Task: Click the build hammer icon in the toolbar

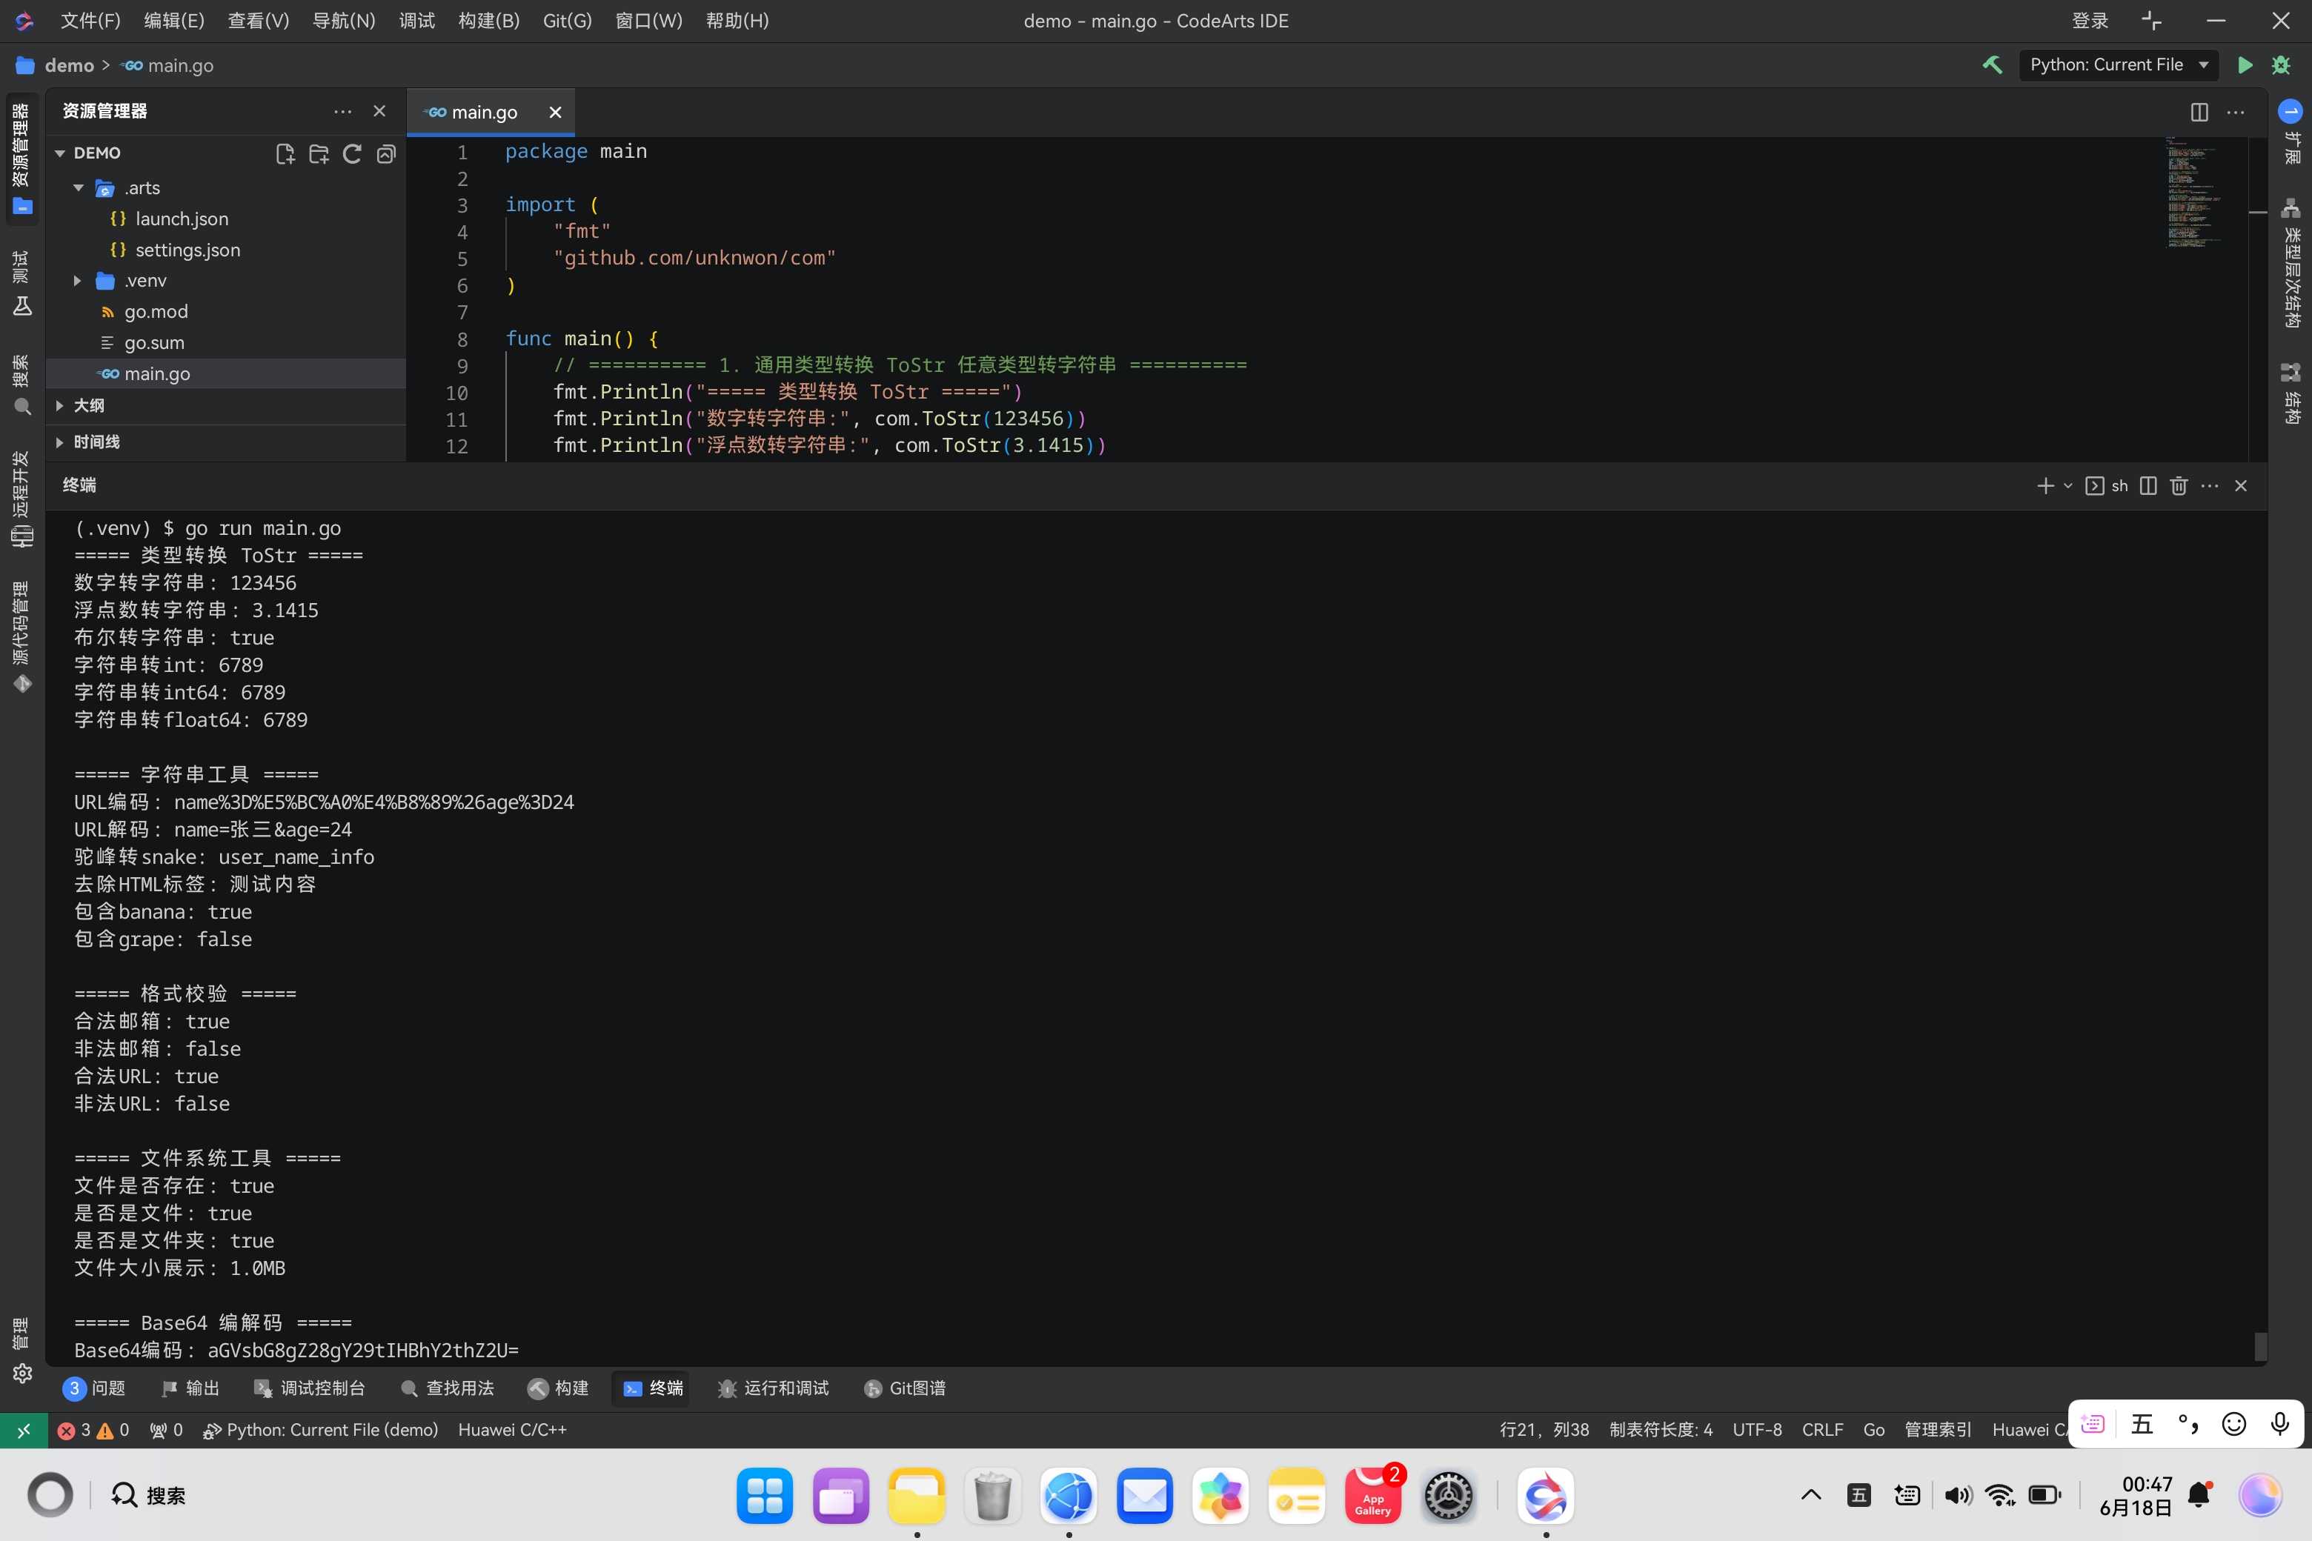Action: 1993,65
